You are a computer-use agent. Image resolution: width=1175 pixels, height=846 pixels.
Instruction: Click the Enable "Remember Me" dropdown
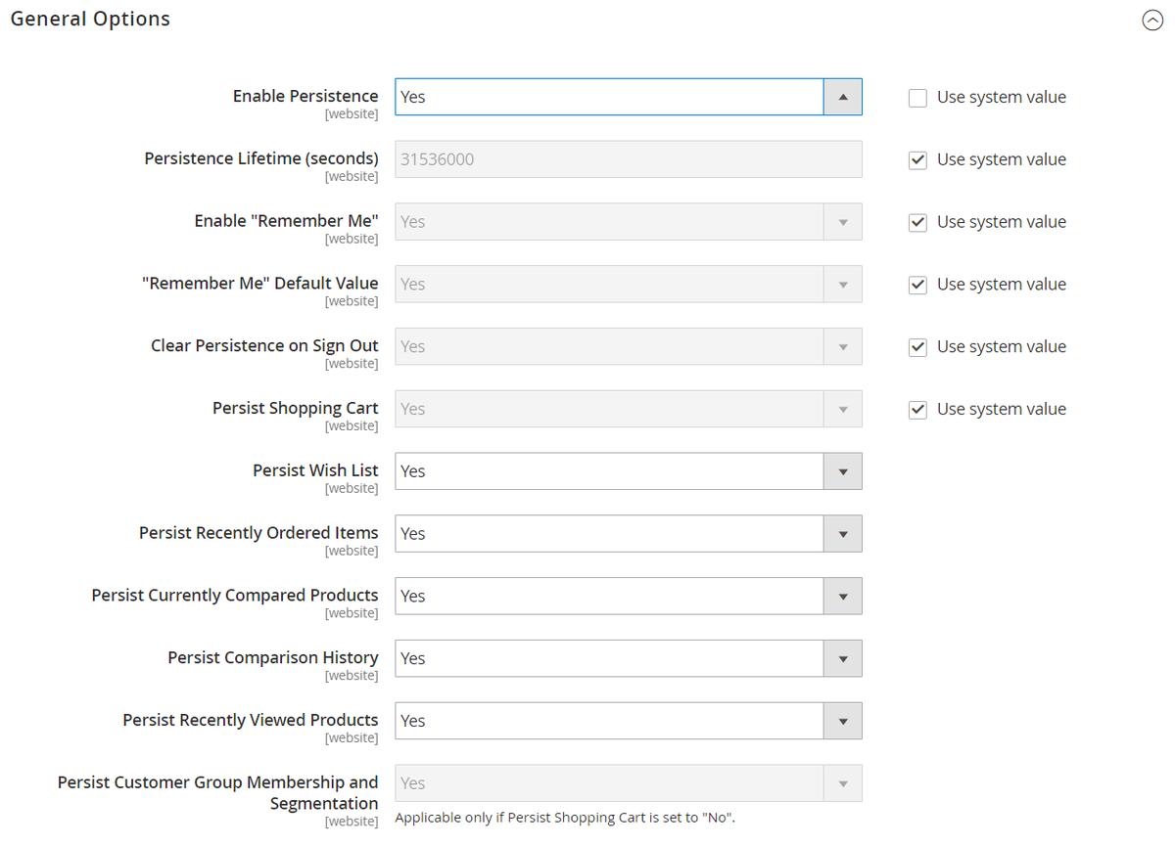[628, 222]
